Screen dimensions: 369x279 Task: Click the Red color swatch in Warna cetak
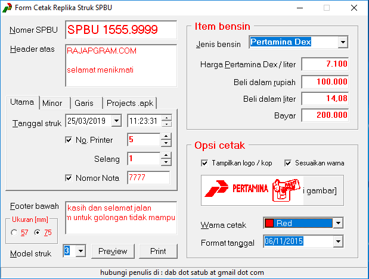pyautogui.click(x=269, y=223)
